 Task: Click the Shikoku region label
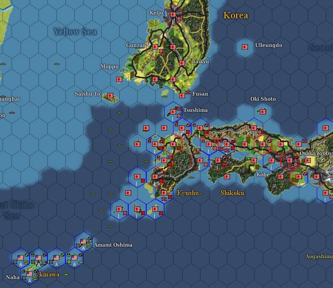click(x=233, y=193)
